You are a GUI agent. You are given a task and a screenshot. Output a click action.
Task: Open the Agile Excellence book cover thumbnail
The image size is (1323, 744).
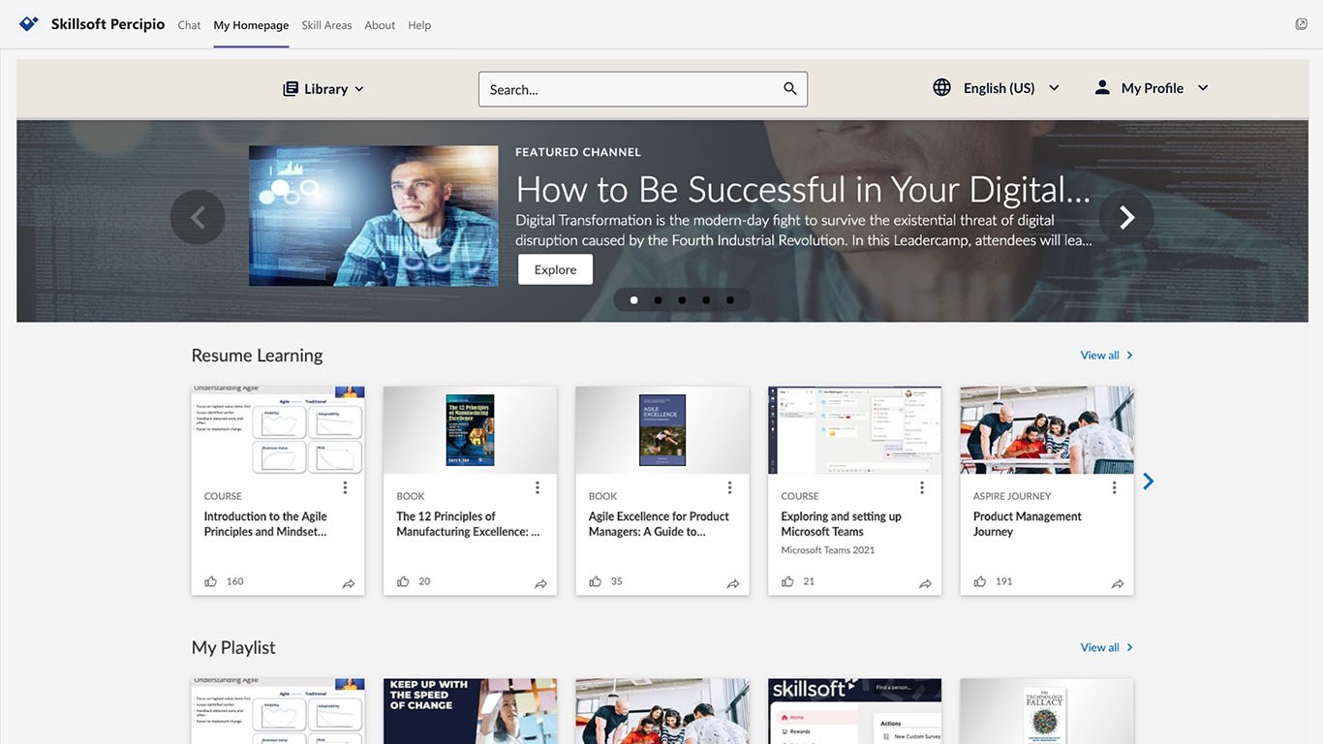(662, 430)
